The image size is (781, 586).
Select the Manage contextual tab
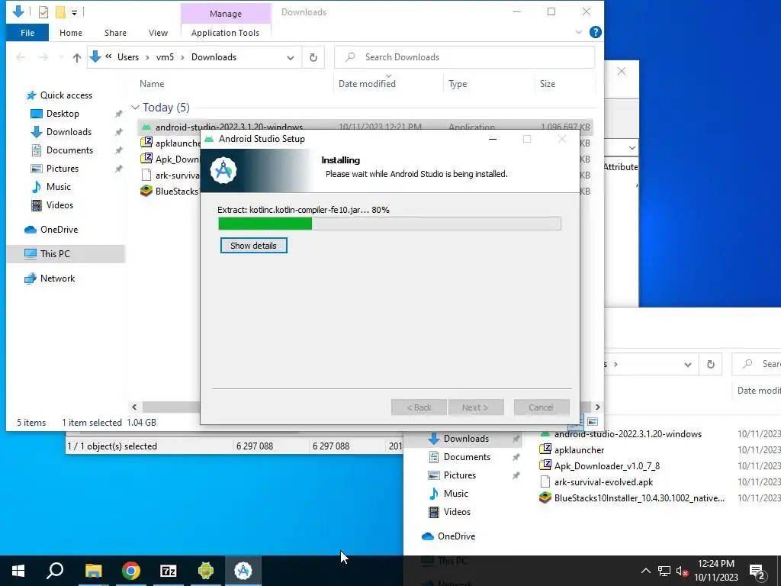coord(226,14)
